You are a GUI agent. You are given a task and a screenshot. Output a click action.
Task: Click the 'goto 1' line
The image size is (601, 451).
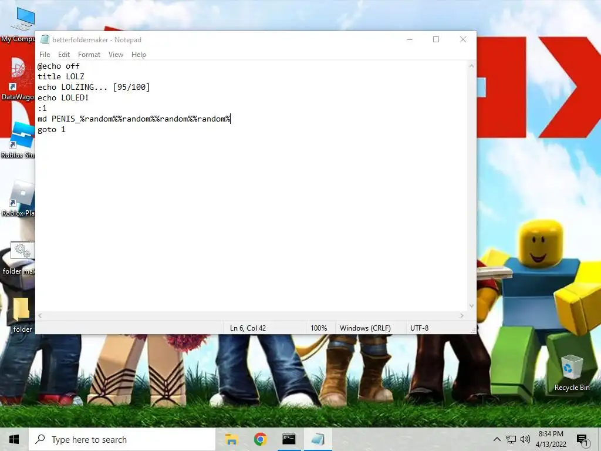[52, 130]
